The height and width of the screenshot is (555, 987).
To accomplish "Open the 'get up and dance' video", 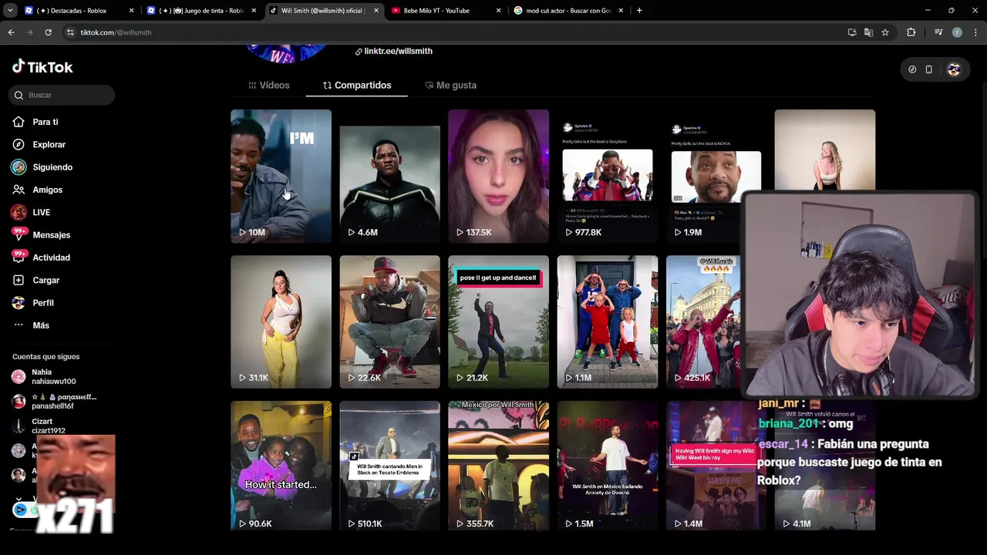I will coord(498,321).
